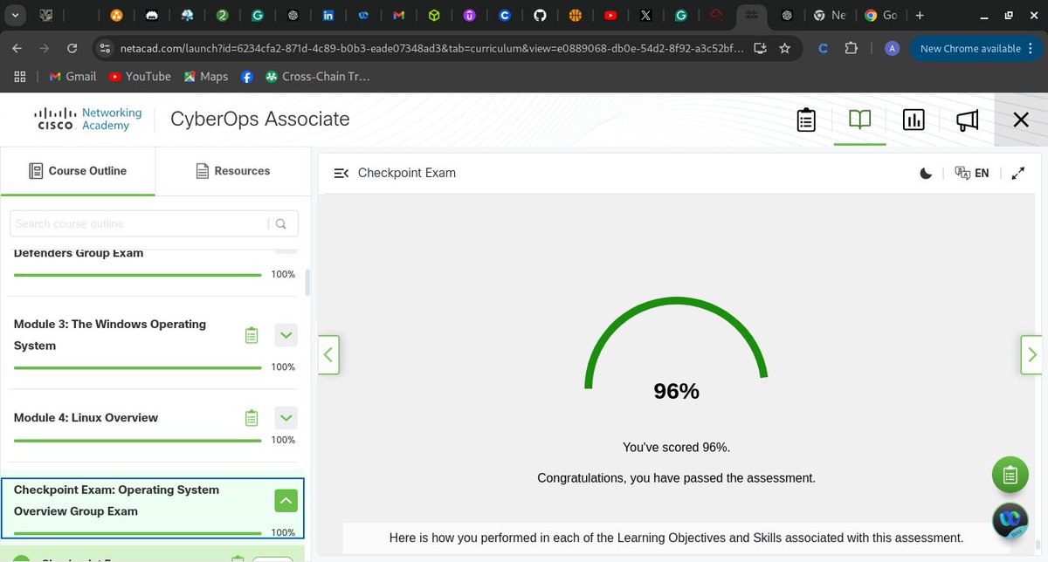Go to next page with right arrow
Image resolution: width=1048 pixels, height=562 pixels.
(1031, 354)
